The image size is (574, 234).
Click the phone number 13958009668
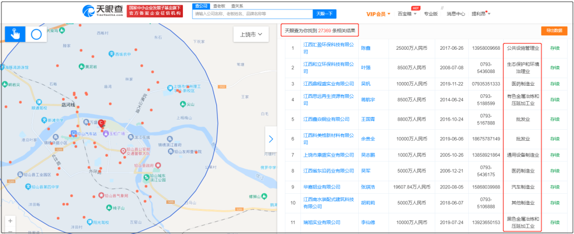pos(485,48)
